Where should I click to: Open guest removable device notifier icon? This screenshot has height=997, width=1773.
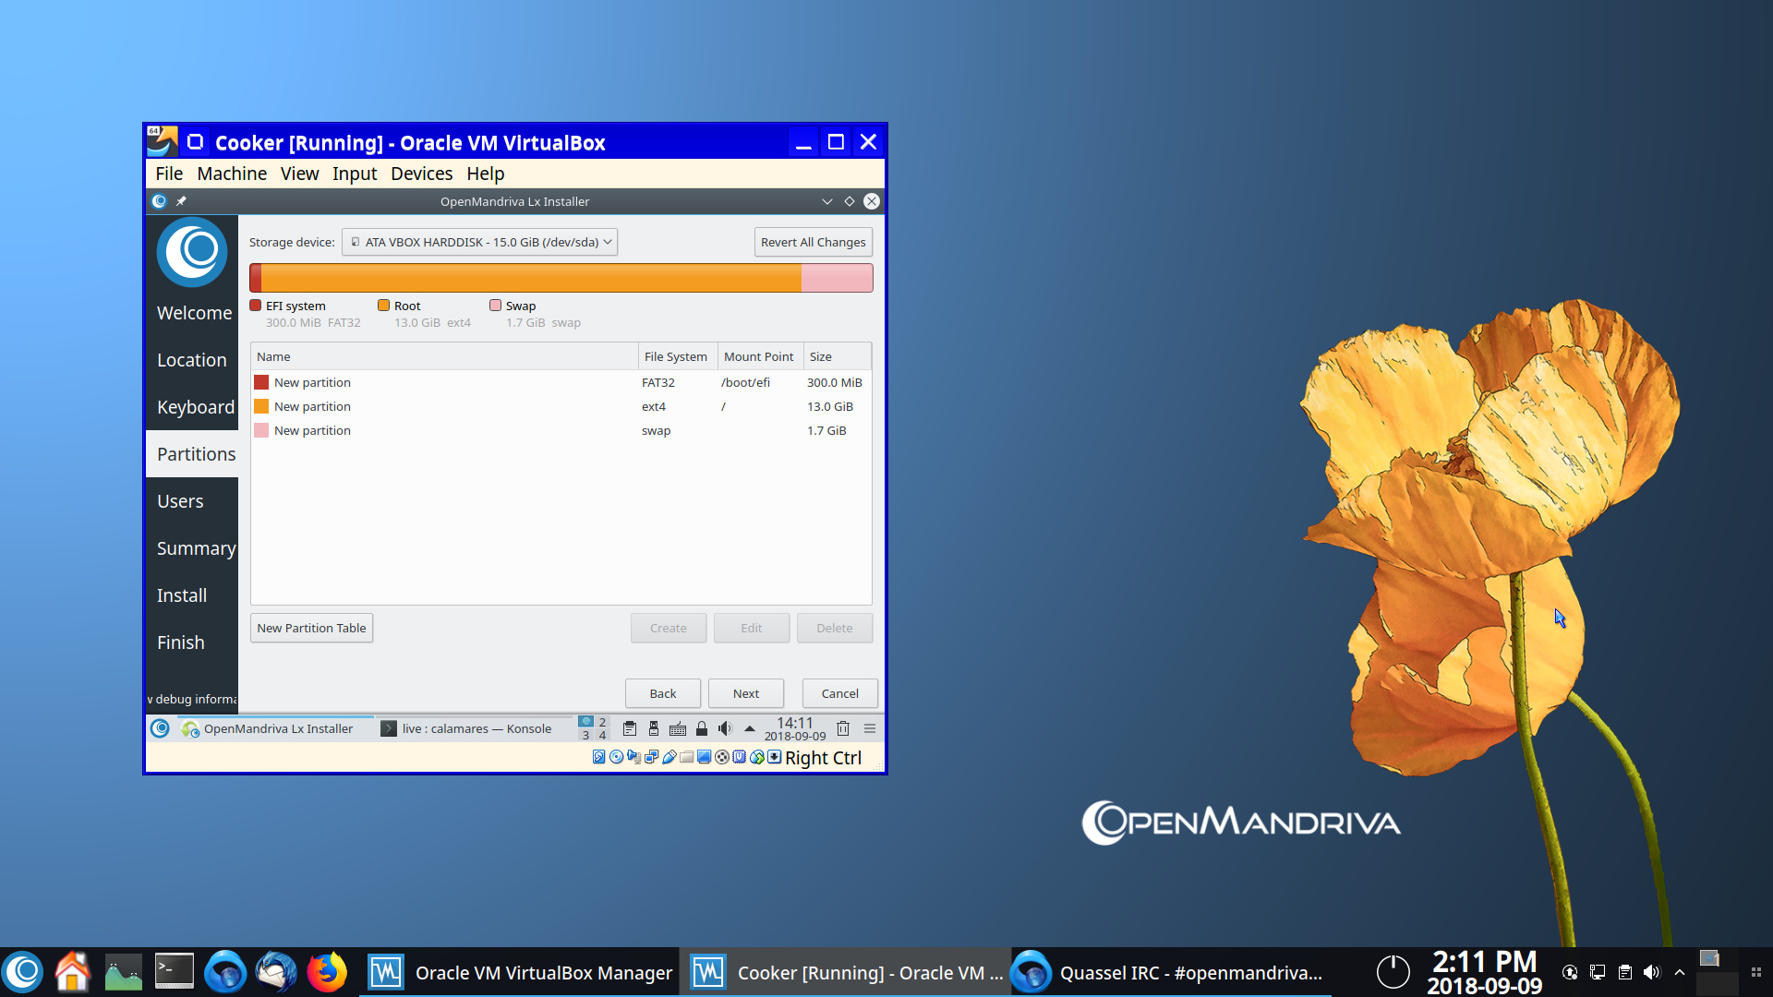pos(654,728)
